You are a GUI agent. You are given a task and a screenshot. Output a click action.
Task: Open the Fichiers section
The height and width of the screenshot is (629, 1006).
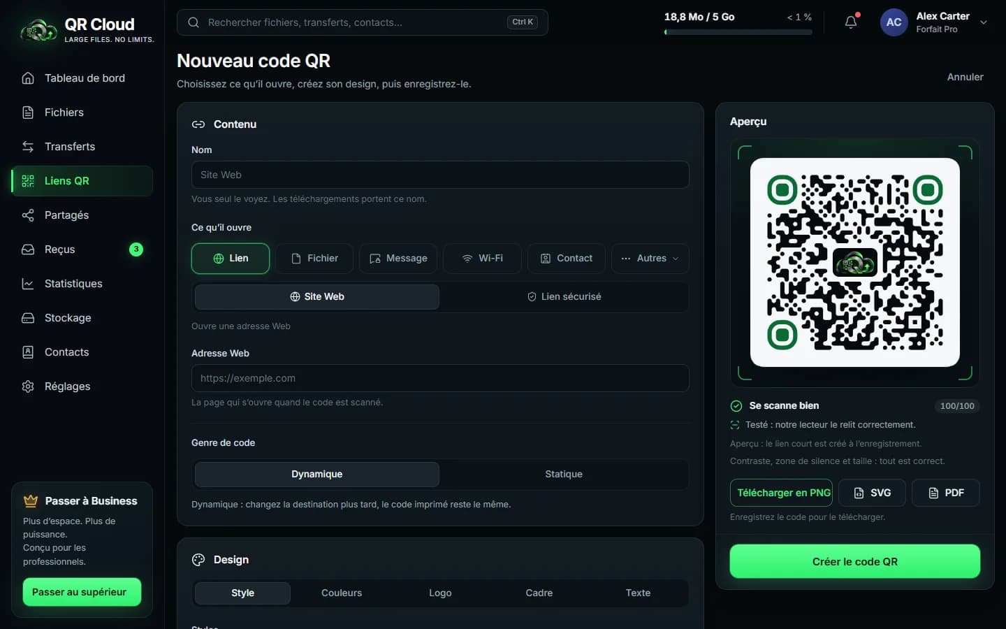82,113
